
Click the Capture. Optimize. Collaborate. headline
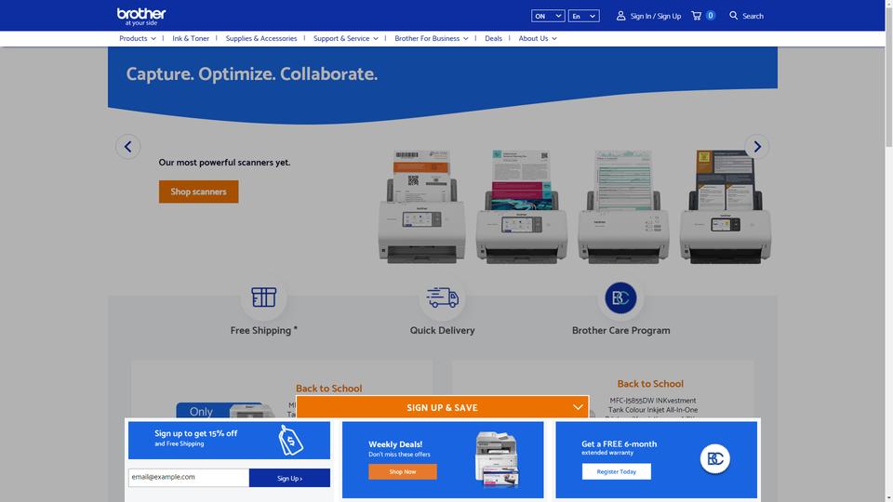point(252,74)
